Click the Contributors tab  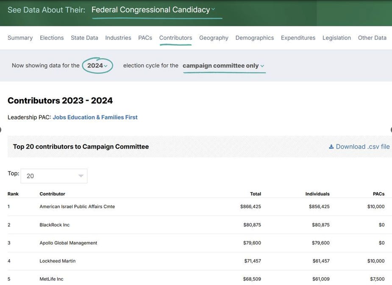tap(175, 38)
